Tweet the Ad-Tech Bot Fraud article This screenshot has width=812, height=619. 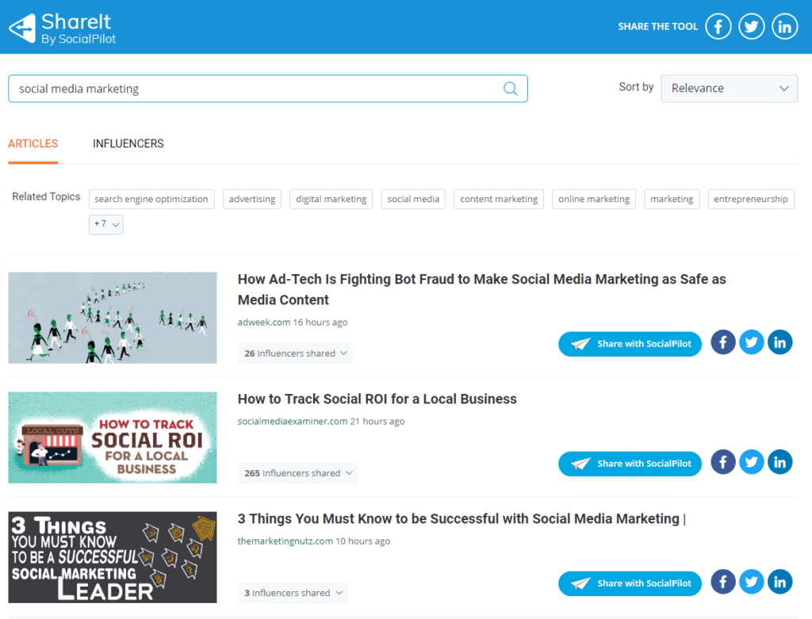click(x=752, y=342)
